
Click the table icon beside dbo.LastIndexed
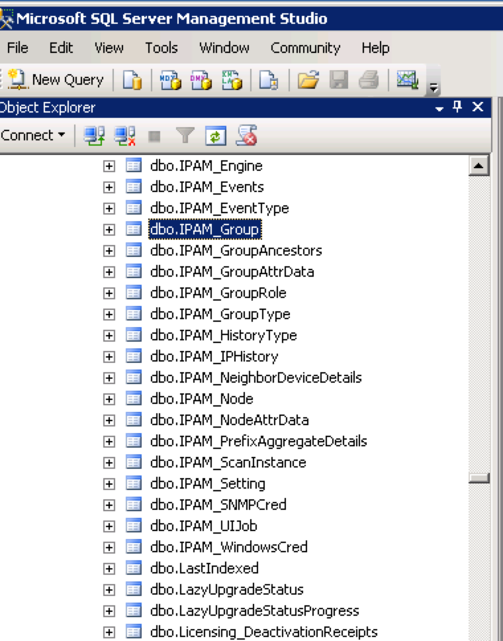pyautogui.click(x=134, y=568)
